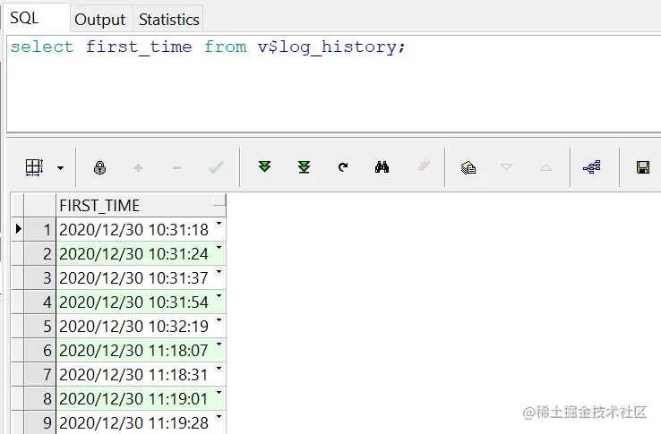Switch to the SQL tab
This screenshot has height=434, width=661.
36,18
